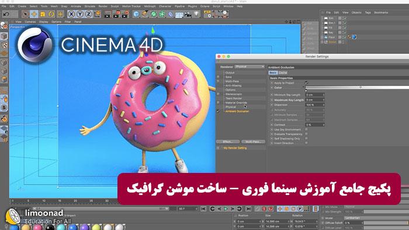This screenshot has height=230, width=409.
Task: Add a Cube primitive from the toolbar
Action: (x=136, y=14)
